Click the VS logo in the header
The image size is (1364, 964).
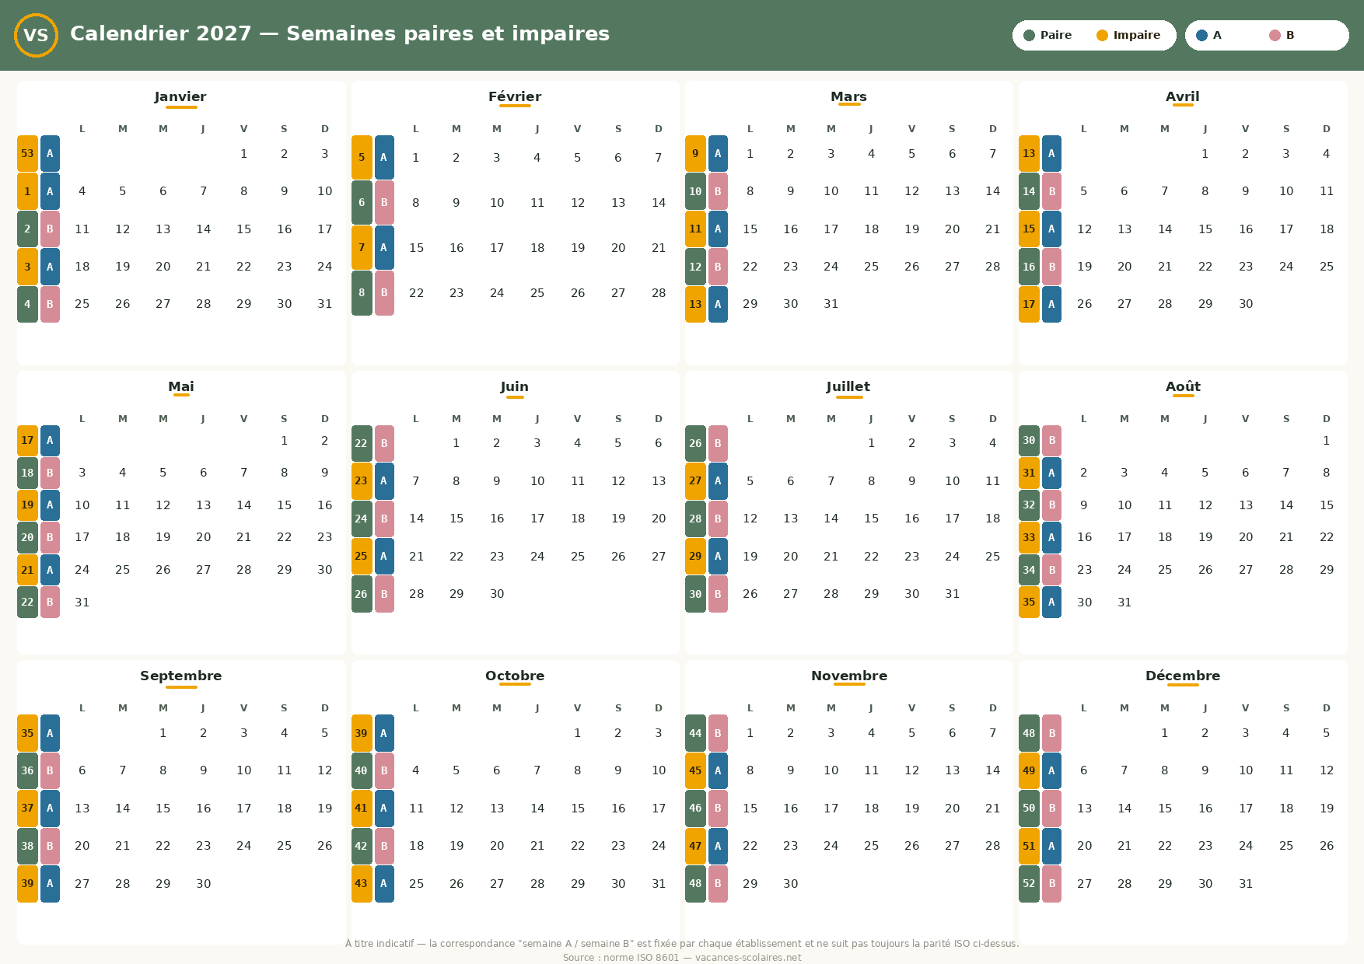pyautogui.click(x=36, y=35)
